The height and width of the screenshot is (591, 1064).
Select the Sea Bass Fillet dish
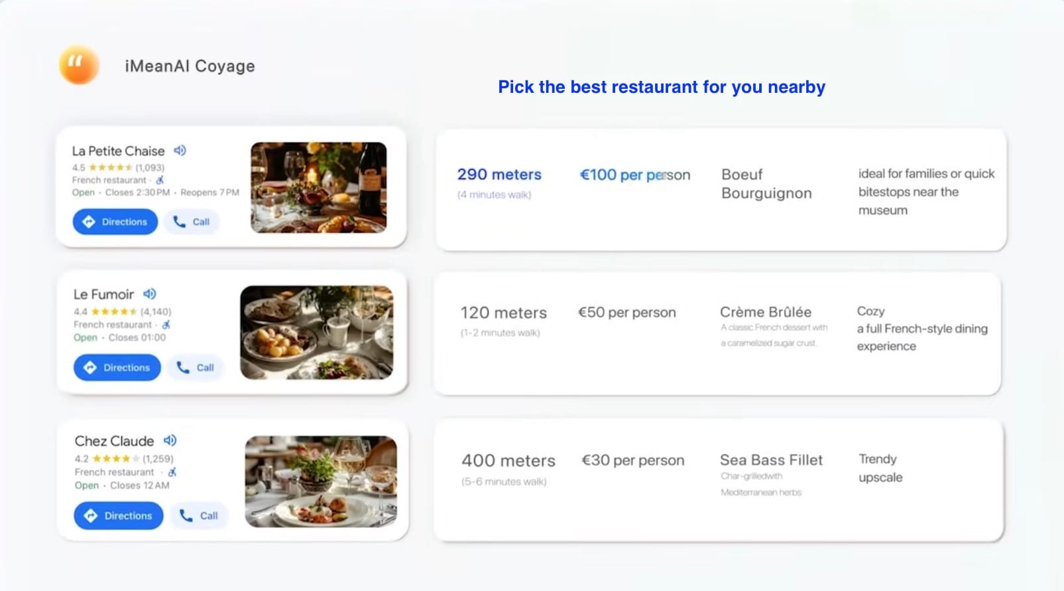[771, 460]
